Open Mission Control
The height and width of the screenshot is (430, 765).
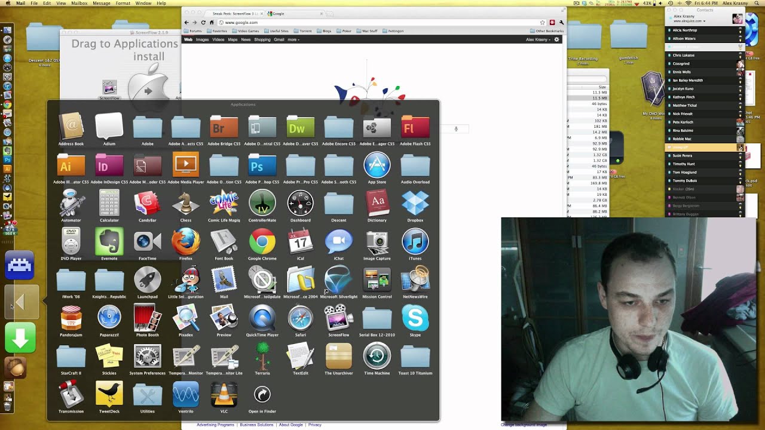(377, 280)
